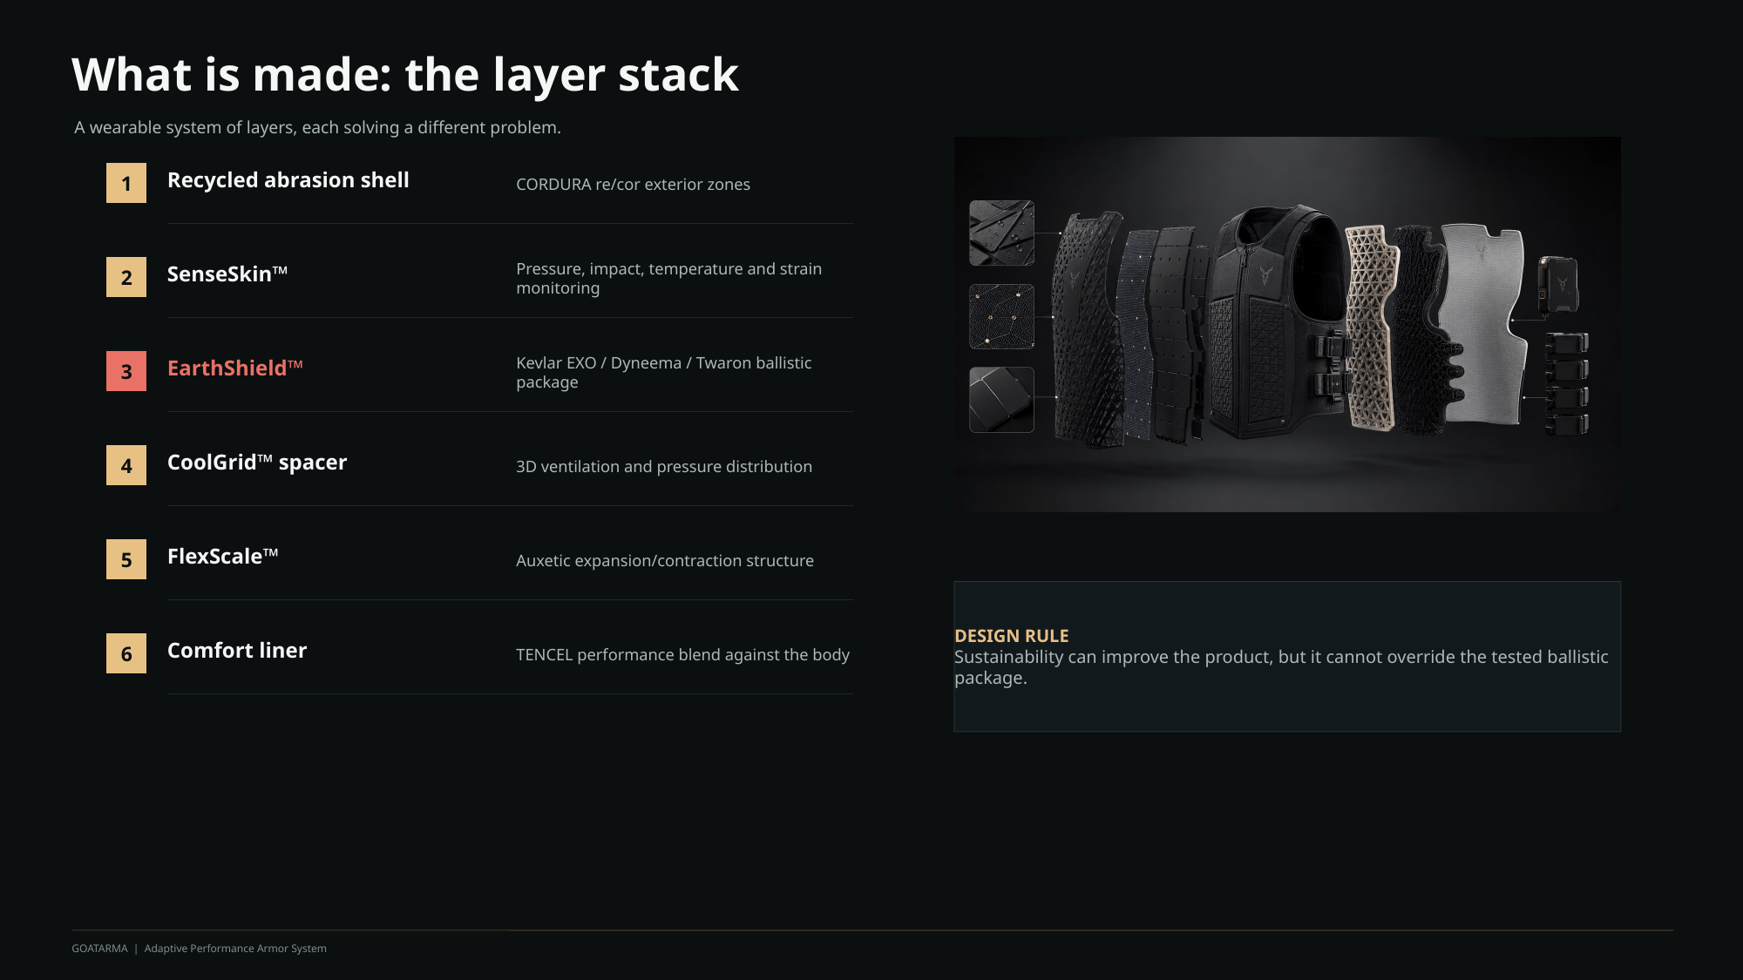Viewport: 1743px width, 980px height.
Task: Click the highlighted 'EarthShield™' layer name
Action: (x=235, y=368)
